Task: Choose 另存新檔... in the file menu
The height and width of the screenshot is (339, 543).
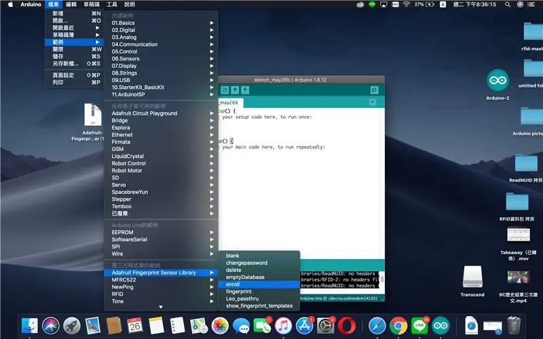Action: tap(75, 64)
